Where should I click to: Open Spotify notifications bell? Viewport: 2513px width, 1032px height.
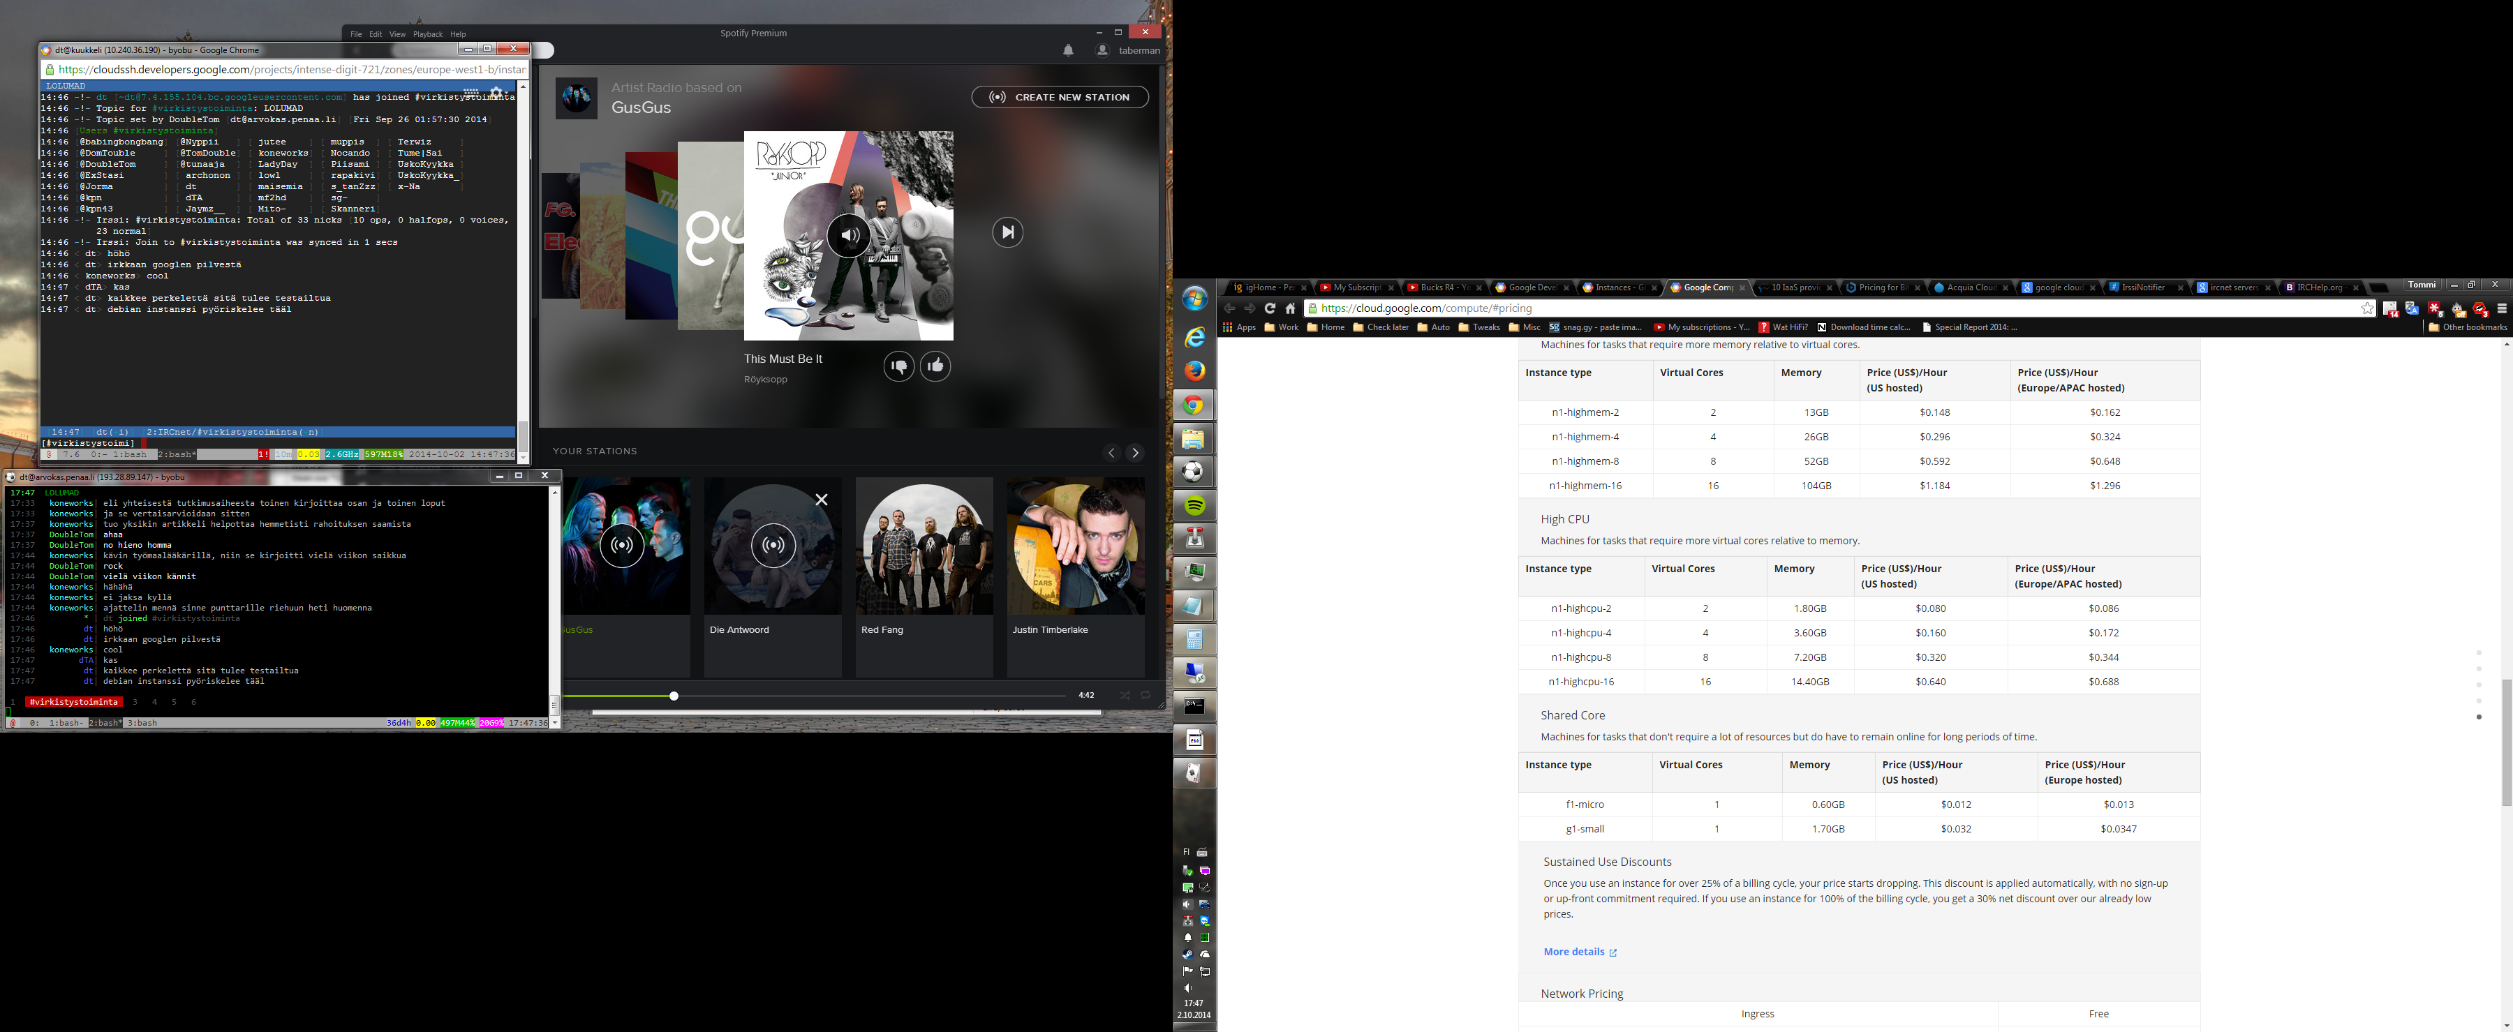(x=1068, y=51)
